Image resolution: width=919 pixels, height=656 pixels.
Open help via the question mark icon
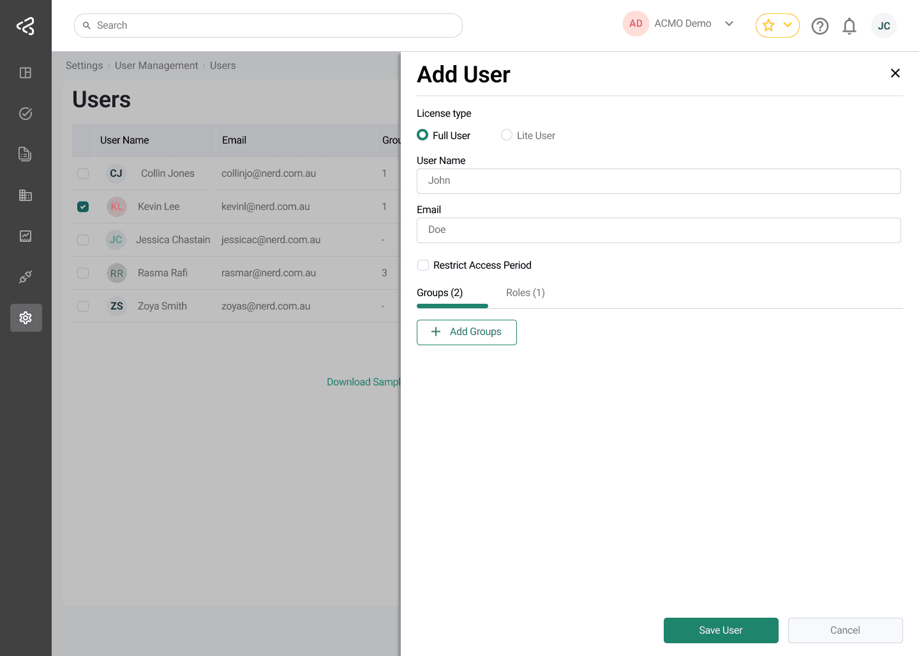tap(820, 26)
